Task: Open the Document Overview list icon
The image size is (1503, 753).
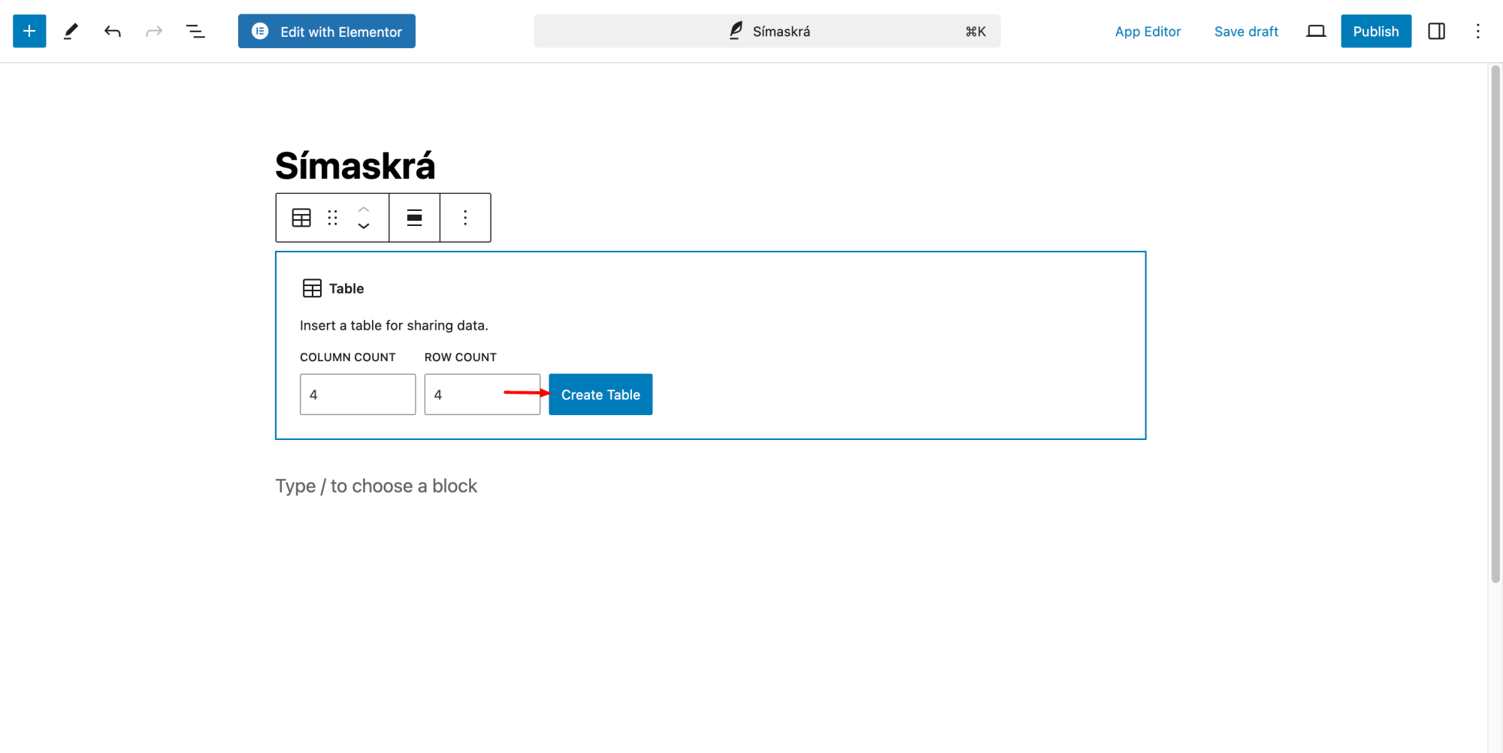Action: click(x=195, y=32)
